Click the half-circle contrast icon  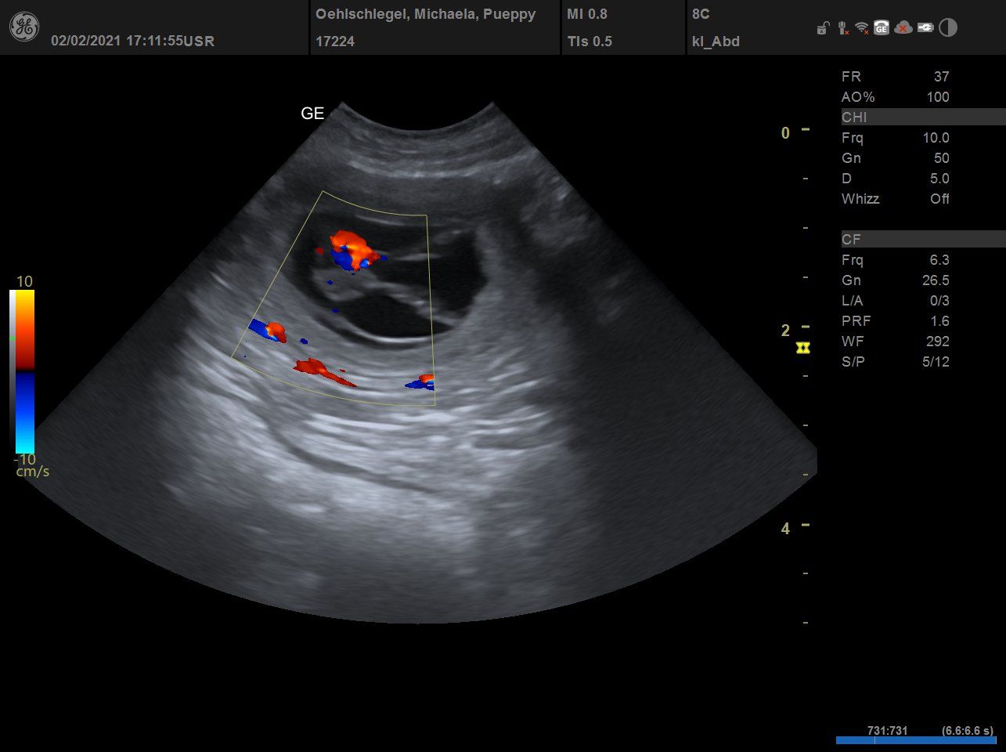(x=948, y=28)
